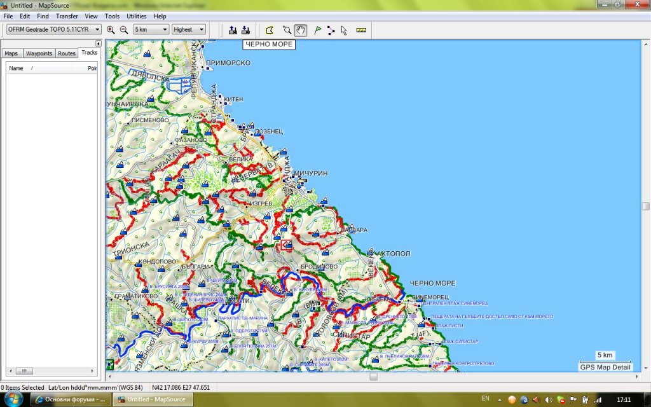Open the Transfer menu
This screenshot has width=651, height=407.
point(67,16)
